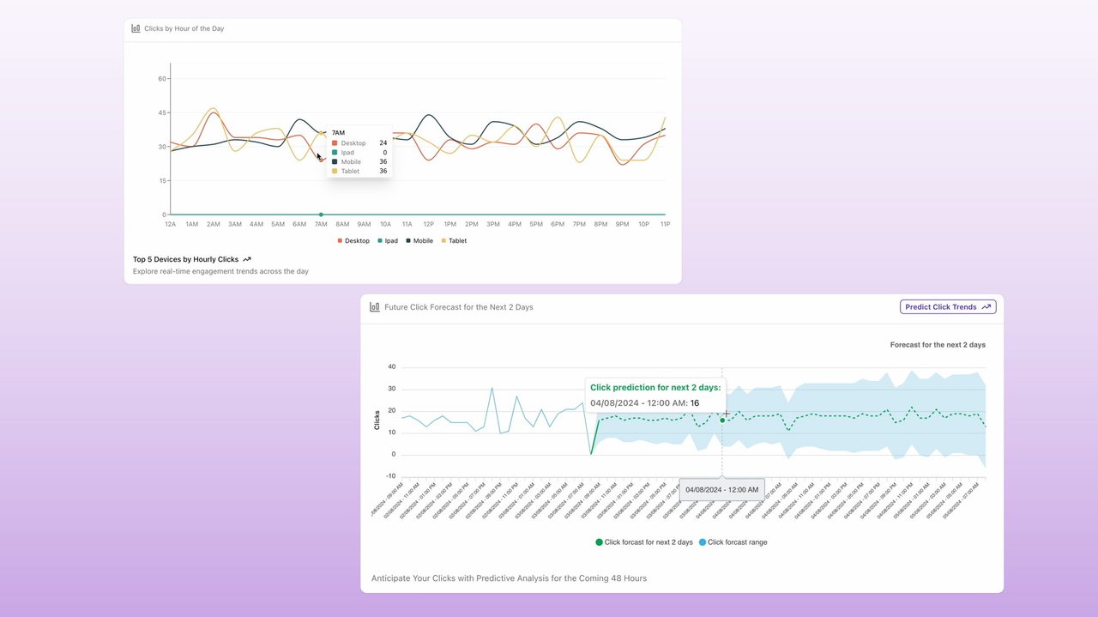
Task: Click the 12P label on the hourly axis
Action: (428, 224)
